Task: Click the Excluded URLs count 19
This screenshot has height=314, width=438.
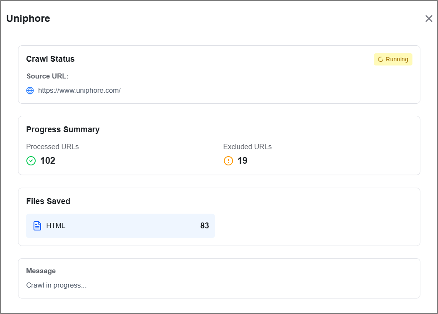Action: click(242, 161)
